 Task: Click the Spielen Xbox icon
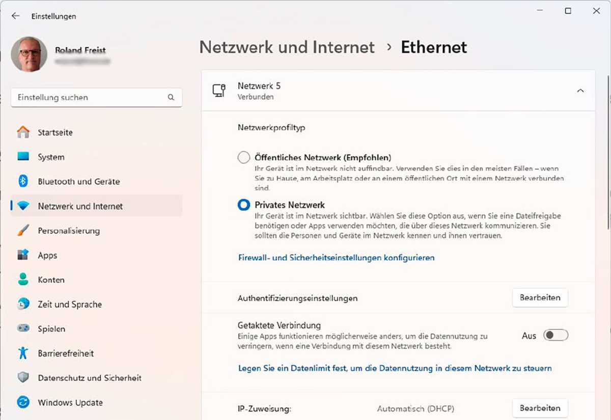[22, 328]
